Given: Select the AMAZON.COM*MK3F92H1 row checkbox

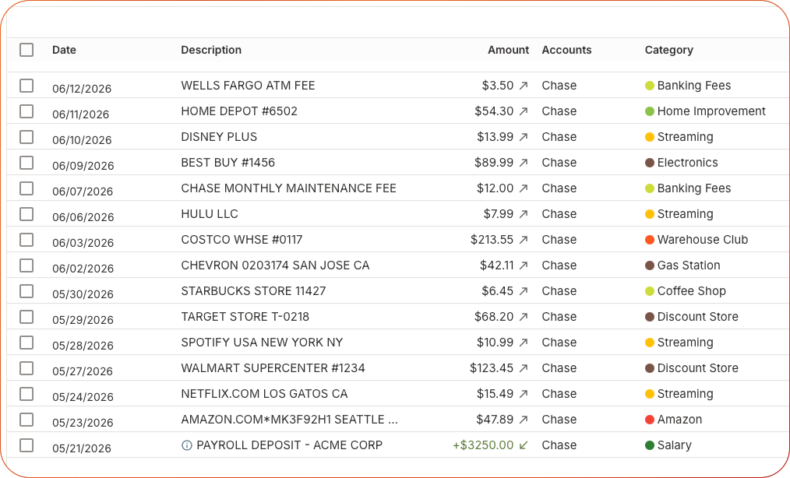Looking at the screenshot, I should pos(26,420).
